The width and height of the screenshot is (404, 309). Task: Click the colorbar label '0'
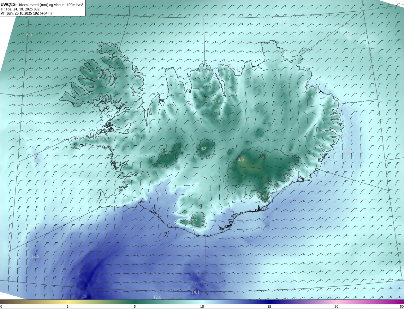pos(1,306)
